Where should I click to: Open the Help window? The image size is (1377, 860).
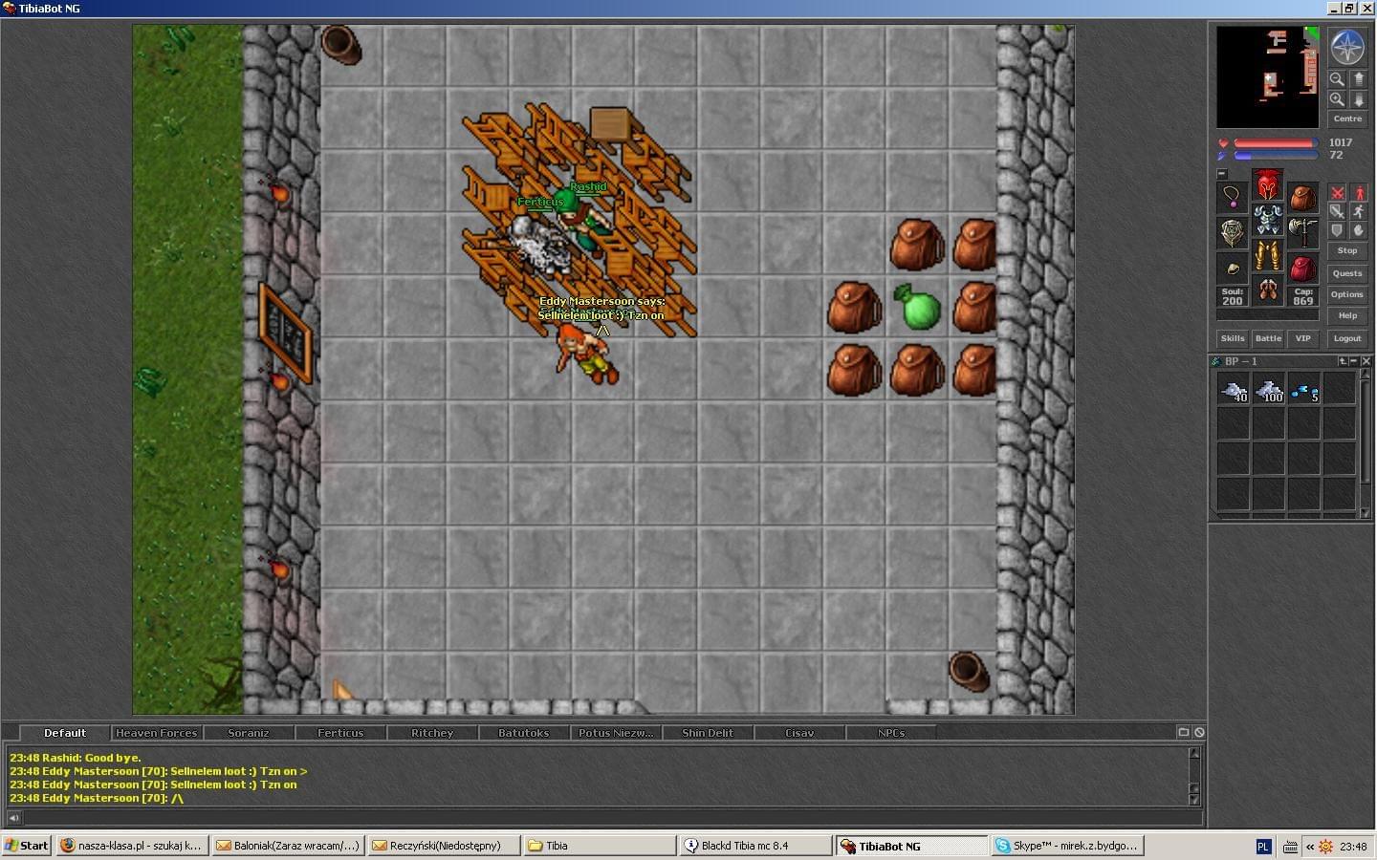click(x=1347, y=316)
